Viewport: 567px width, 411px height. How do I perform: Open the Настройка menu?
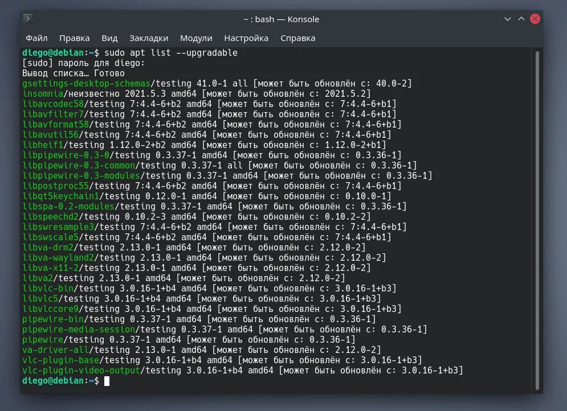pos(246,38)
